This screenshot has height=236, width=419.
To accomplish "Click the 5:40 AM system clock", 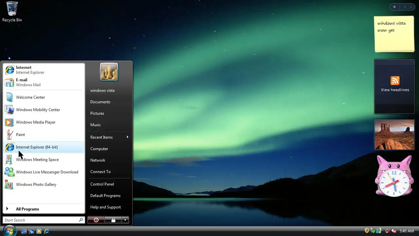I will [407, 231].
